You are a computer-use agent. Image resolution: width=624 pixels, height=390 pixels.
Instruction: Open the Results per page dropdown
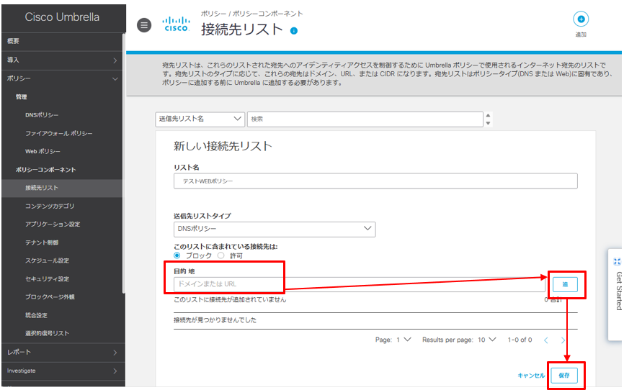coord(486,340)
